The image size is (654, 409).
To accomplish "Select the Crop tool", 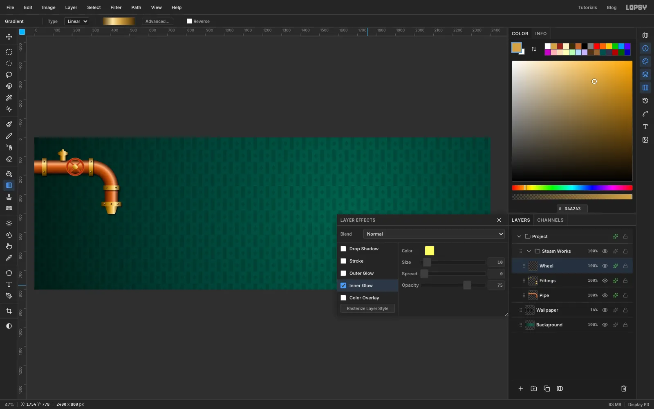I will click(9, 311).
